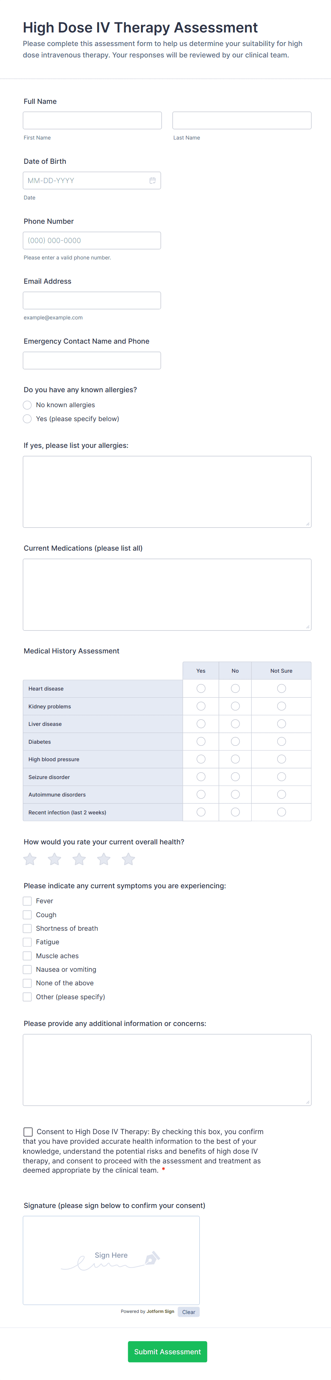Check the Shortness of breath checkbox

click(x=27, y=929)
